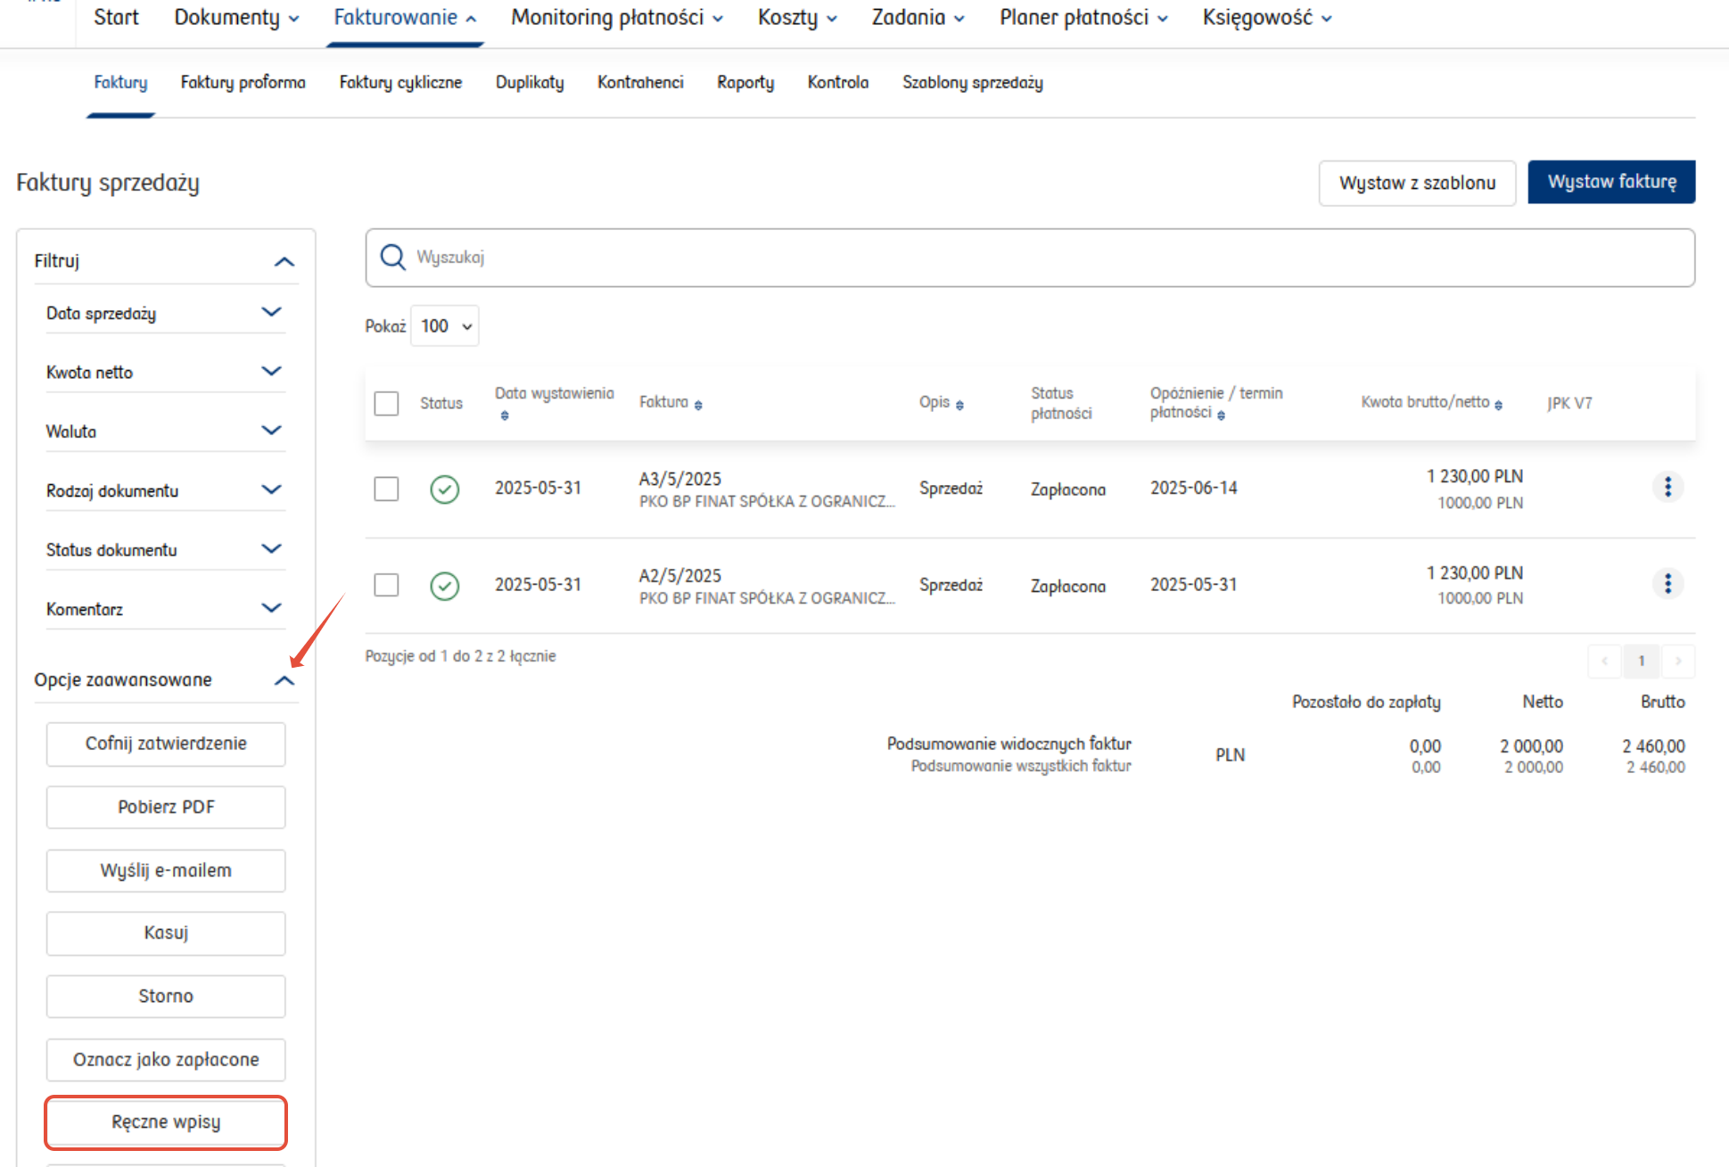Click green status icon of A2/5/2025
The width and height of the screenshot is (1729, 1167).
tap(444, 586)
